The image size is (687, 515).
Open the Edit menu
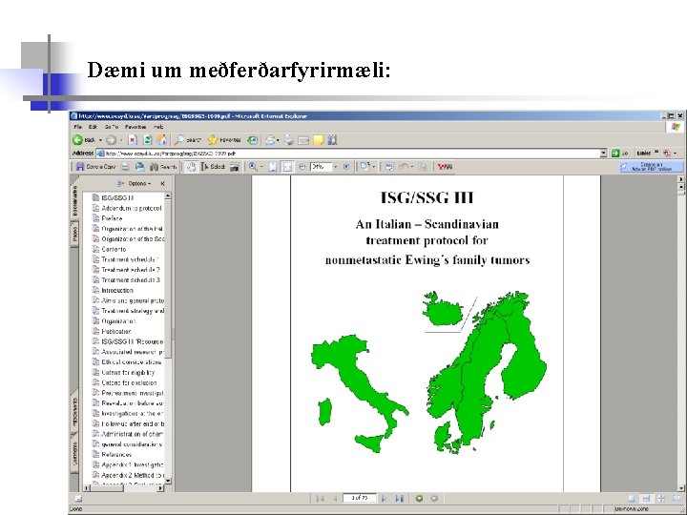93,127
